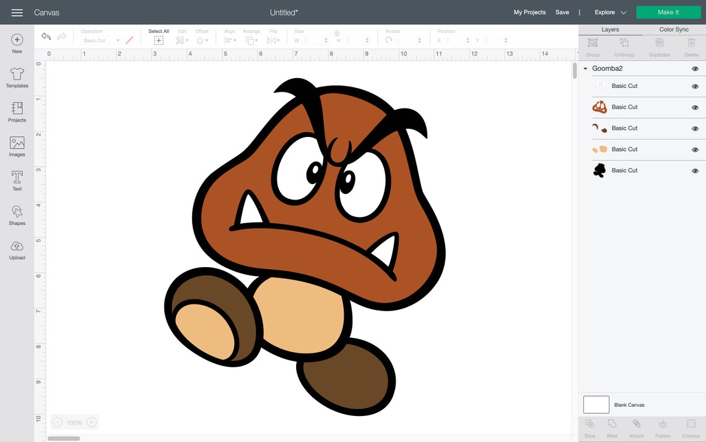Open My Projects
This screenshot has height=442, width=706.
[x=529, y=12]
